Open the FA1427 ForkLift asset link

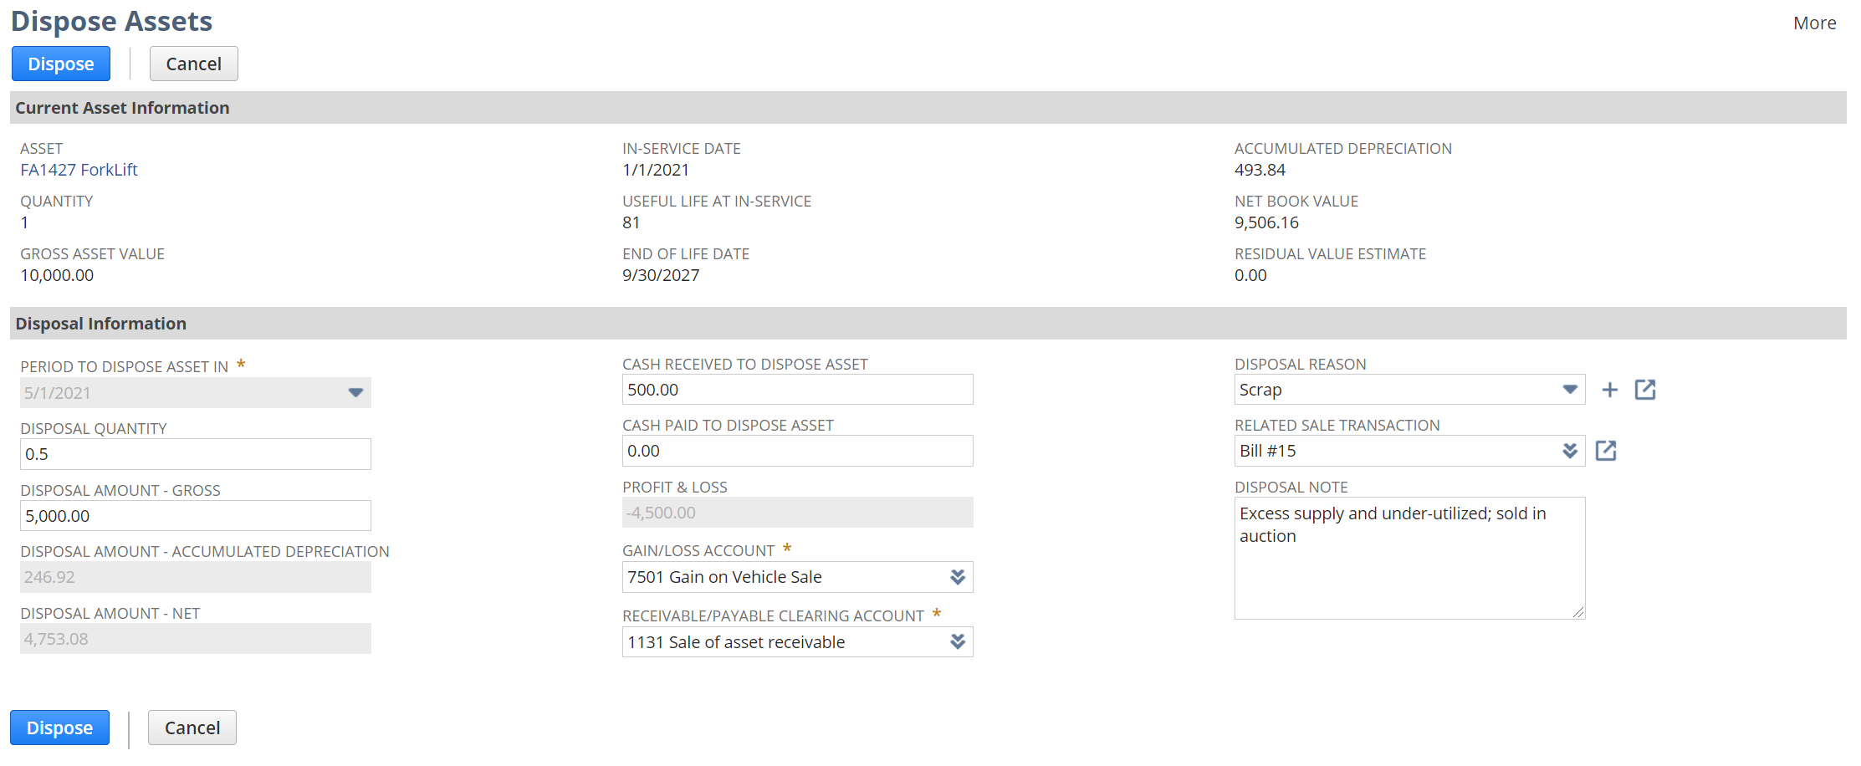click(79, 170)
